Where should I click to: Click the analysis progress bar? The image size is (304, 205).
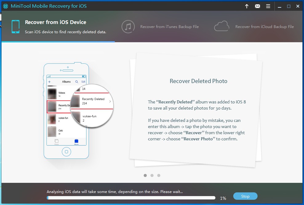131,198
